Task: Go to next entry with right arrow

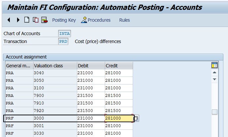Action: pyautogui.click(x=18, y=20)
